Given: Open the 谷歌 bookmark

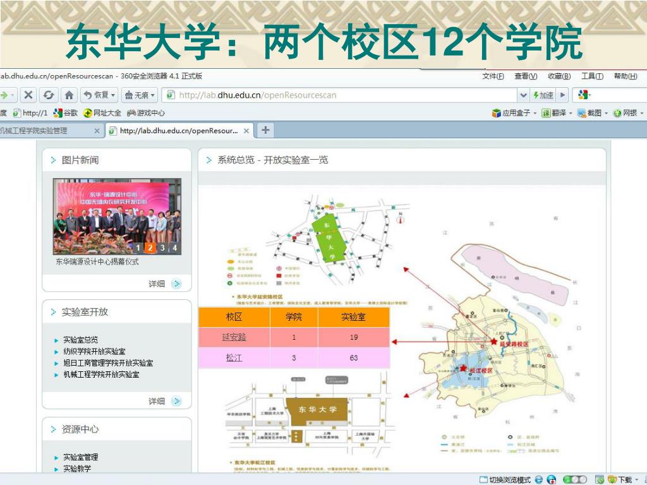Looking at the screenshot, I should click(x=66, y=112).
